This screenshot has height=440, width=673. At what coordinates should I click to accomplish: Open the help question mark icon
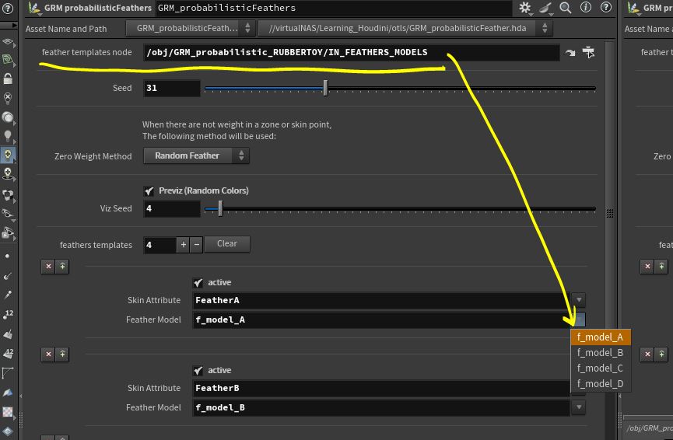pyautogui.click(x=605, y=8)
